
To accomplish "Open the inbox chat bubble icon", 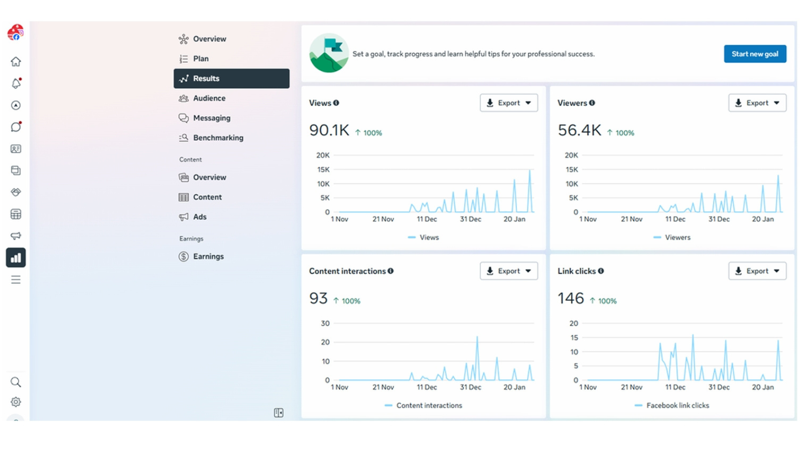I will click(16, 127).
